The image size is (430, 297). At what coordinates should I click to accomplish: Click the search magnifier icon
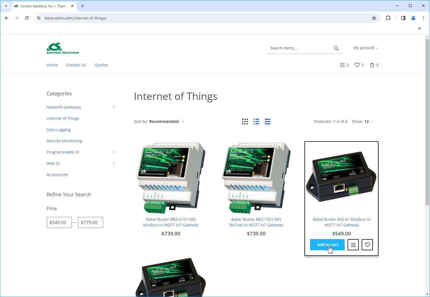click(336, 48)
